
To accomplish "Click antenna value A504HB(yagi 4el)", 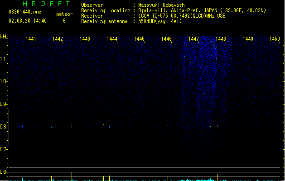I will 160,21.
